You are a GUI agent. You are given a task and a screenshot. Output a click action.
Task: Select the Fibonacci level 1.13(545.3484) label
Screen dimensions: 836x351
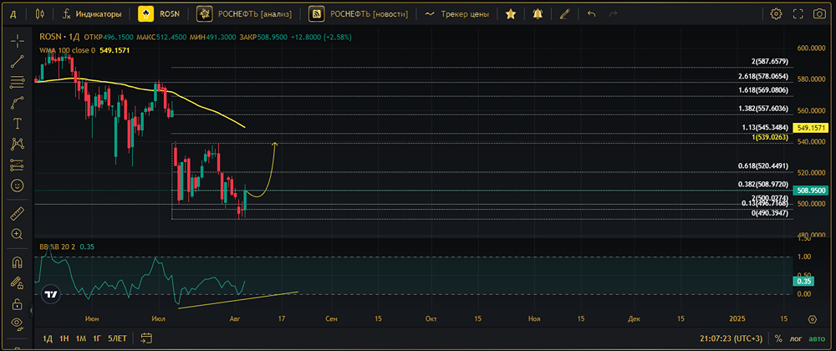click(765, 128)
